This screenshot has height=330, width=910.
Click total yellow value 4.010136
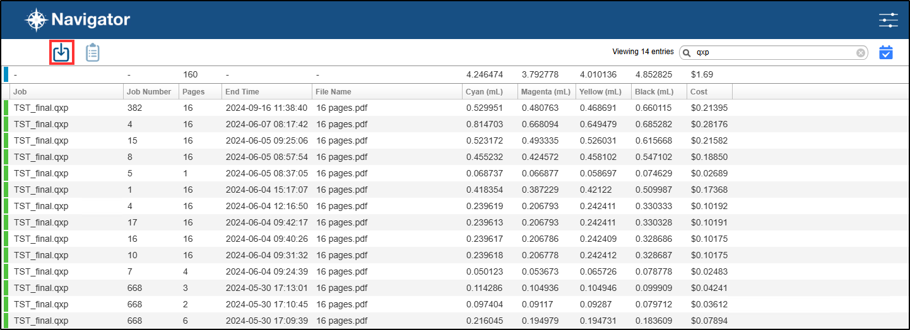pos(598,74)
